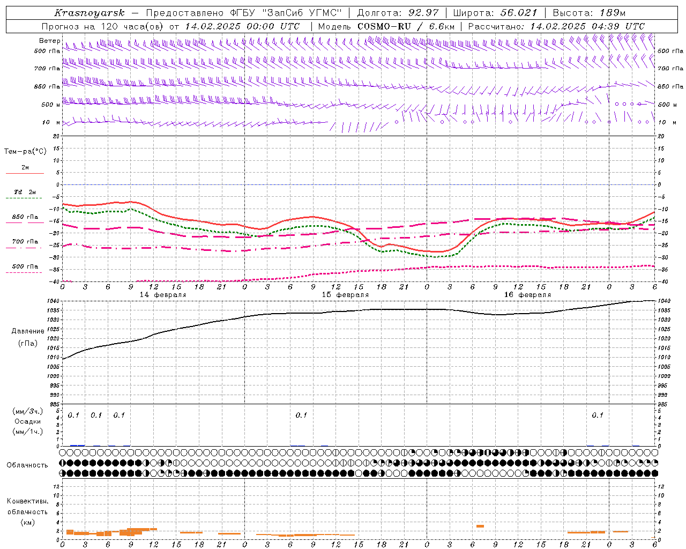Screen dimensions: 686x549
Task: Click the "Krasnoyarsk" station title
Action: click(90, 13)
